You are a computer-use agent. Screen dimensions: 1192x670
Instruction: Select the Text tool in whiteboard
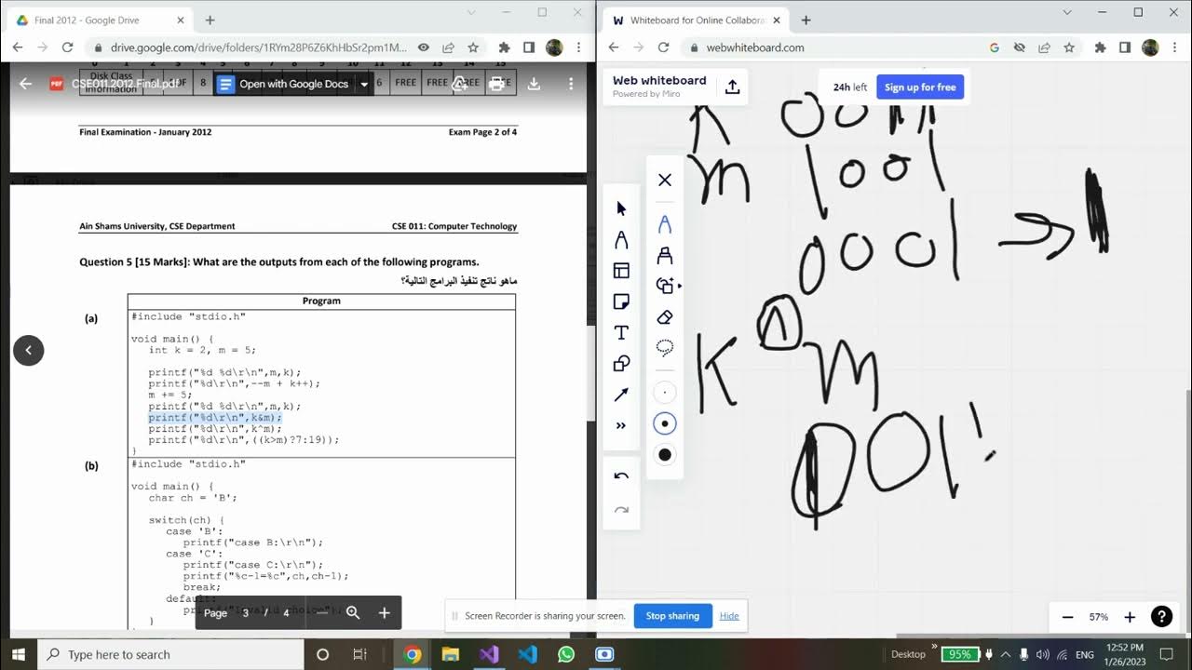(621, 333)
